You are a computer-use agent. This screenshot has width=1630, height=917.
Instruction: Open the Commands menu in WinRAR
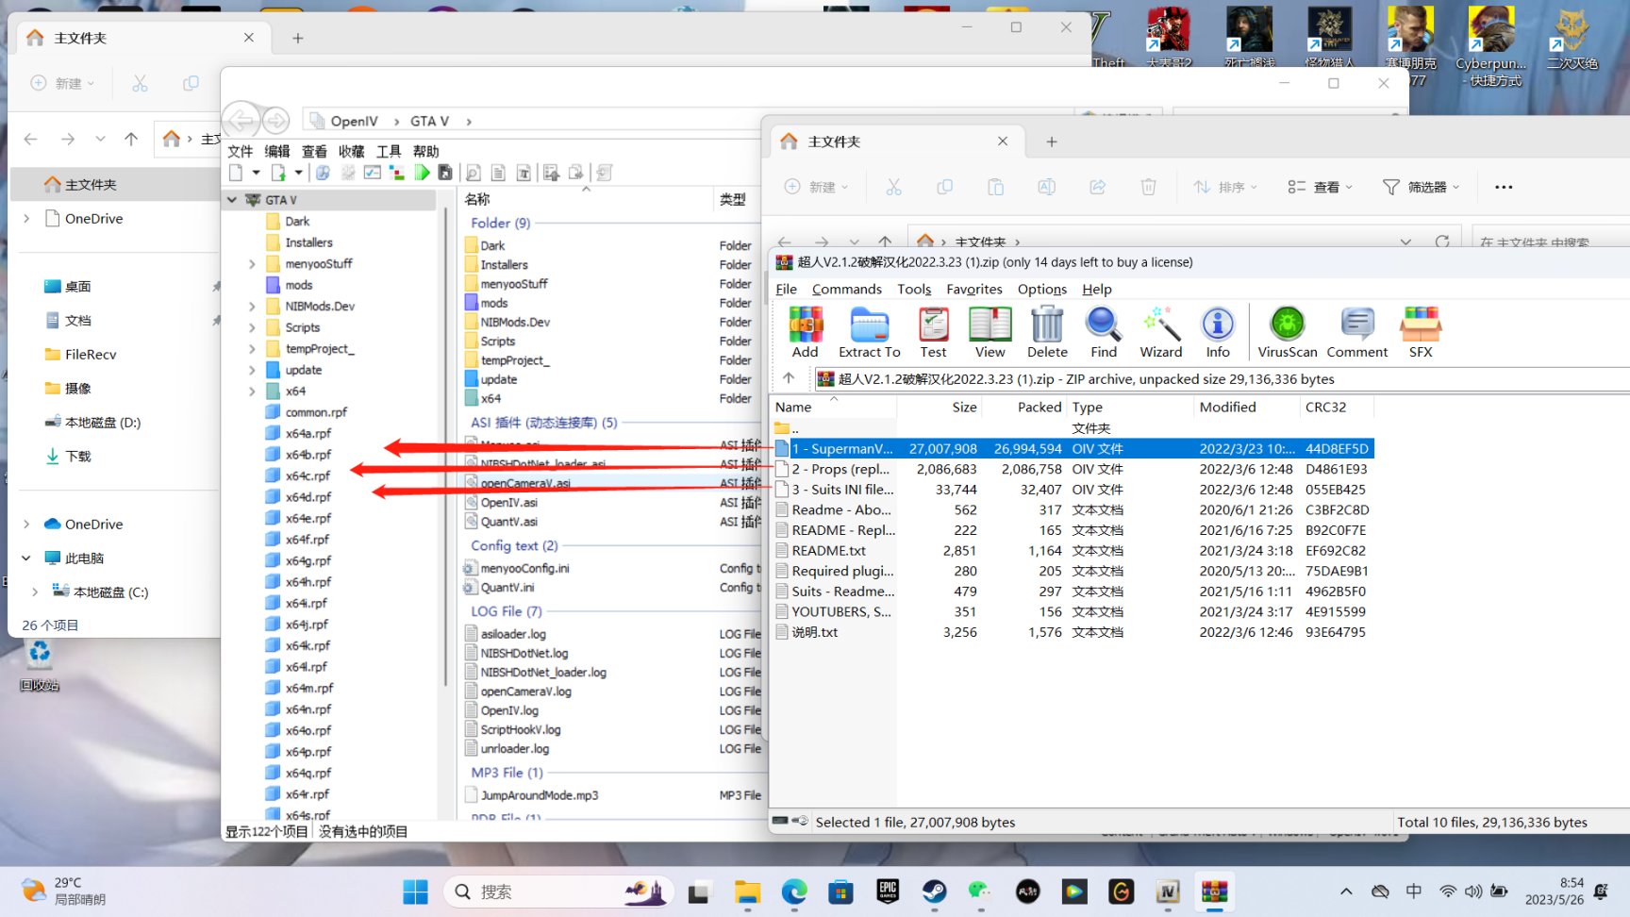(x=846, y=289)
